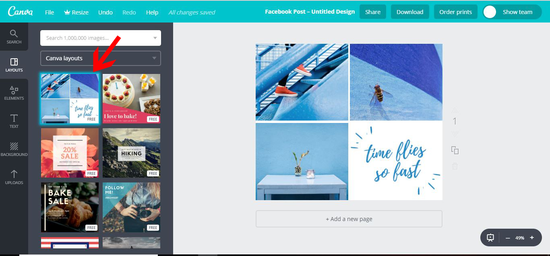Open the image search filter dropdown arrow
550x256 pixels.
tap(155, 38)
